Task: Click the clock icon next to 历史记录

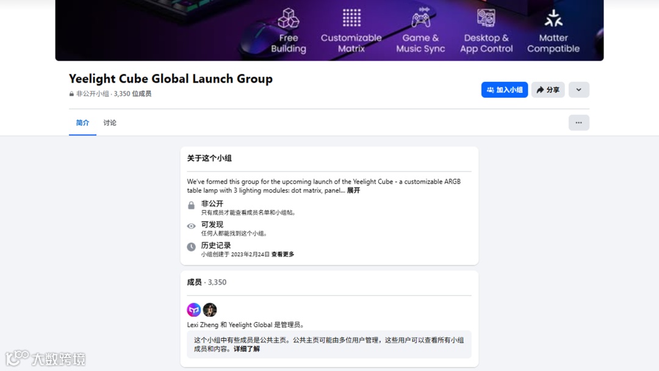Action: point(191,247)
